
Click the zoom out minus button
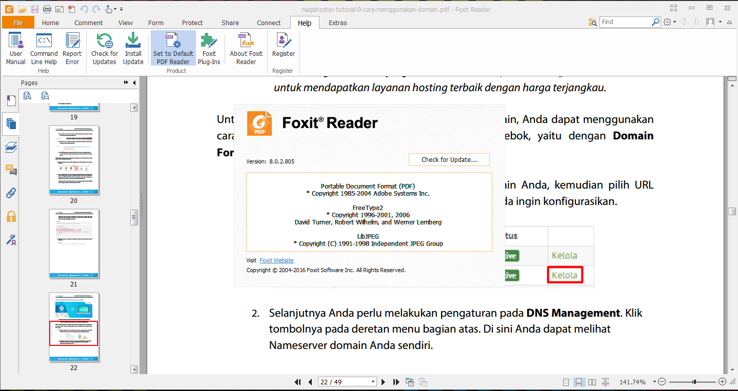662,382
